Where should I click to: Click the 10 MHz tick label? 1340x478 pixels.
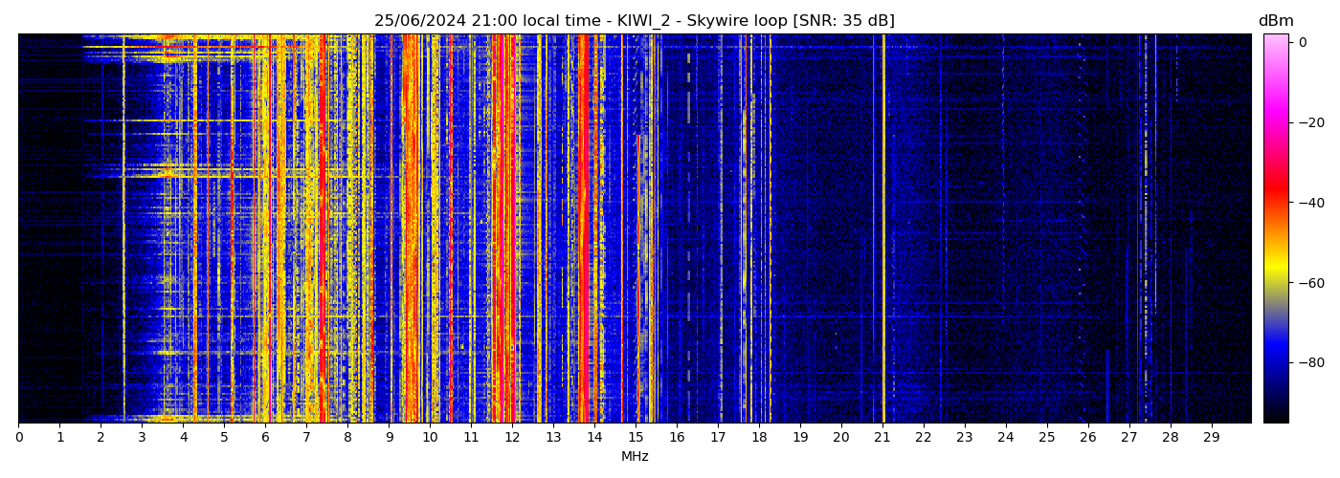[x=430, y=438]
